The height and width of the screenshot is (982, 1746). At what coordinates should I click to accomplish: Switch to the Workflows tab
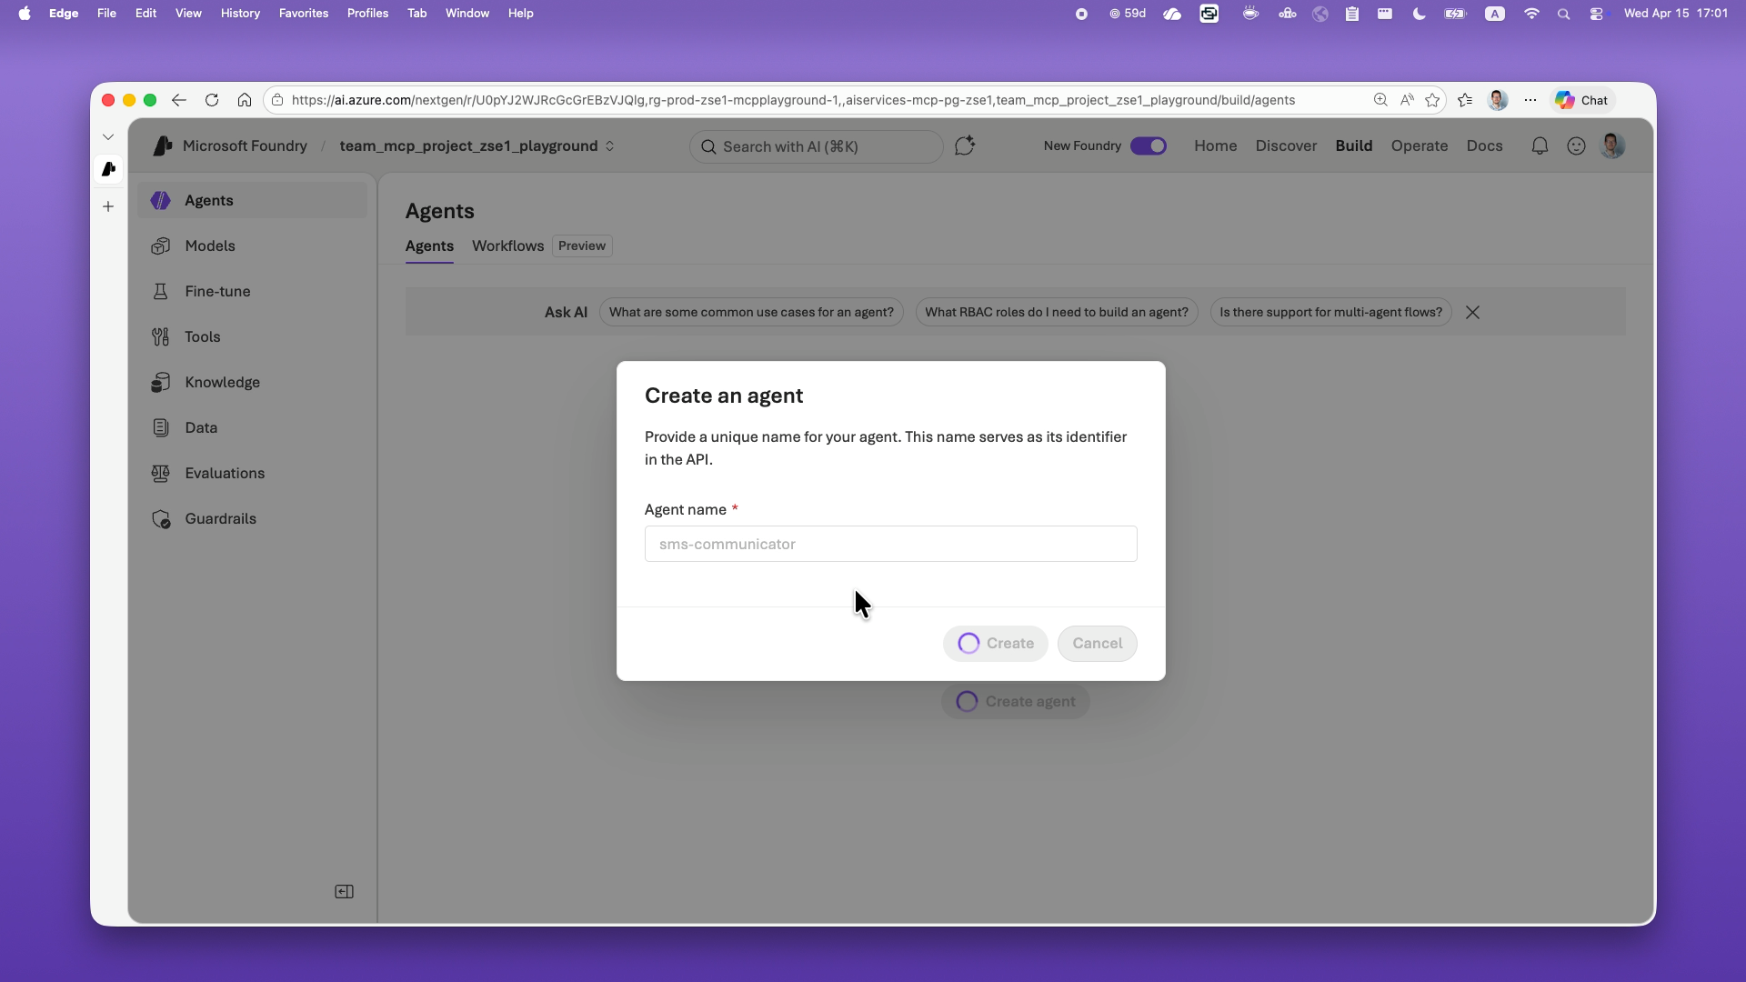pyautogui.click(x=507, y=245)
